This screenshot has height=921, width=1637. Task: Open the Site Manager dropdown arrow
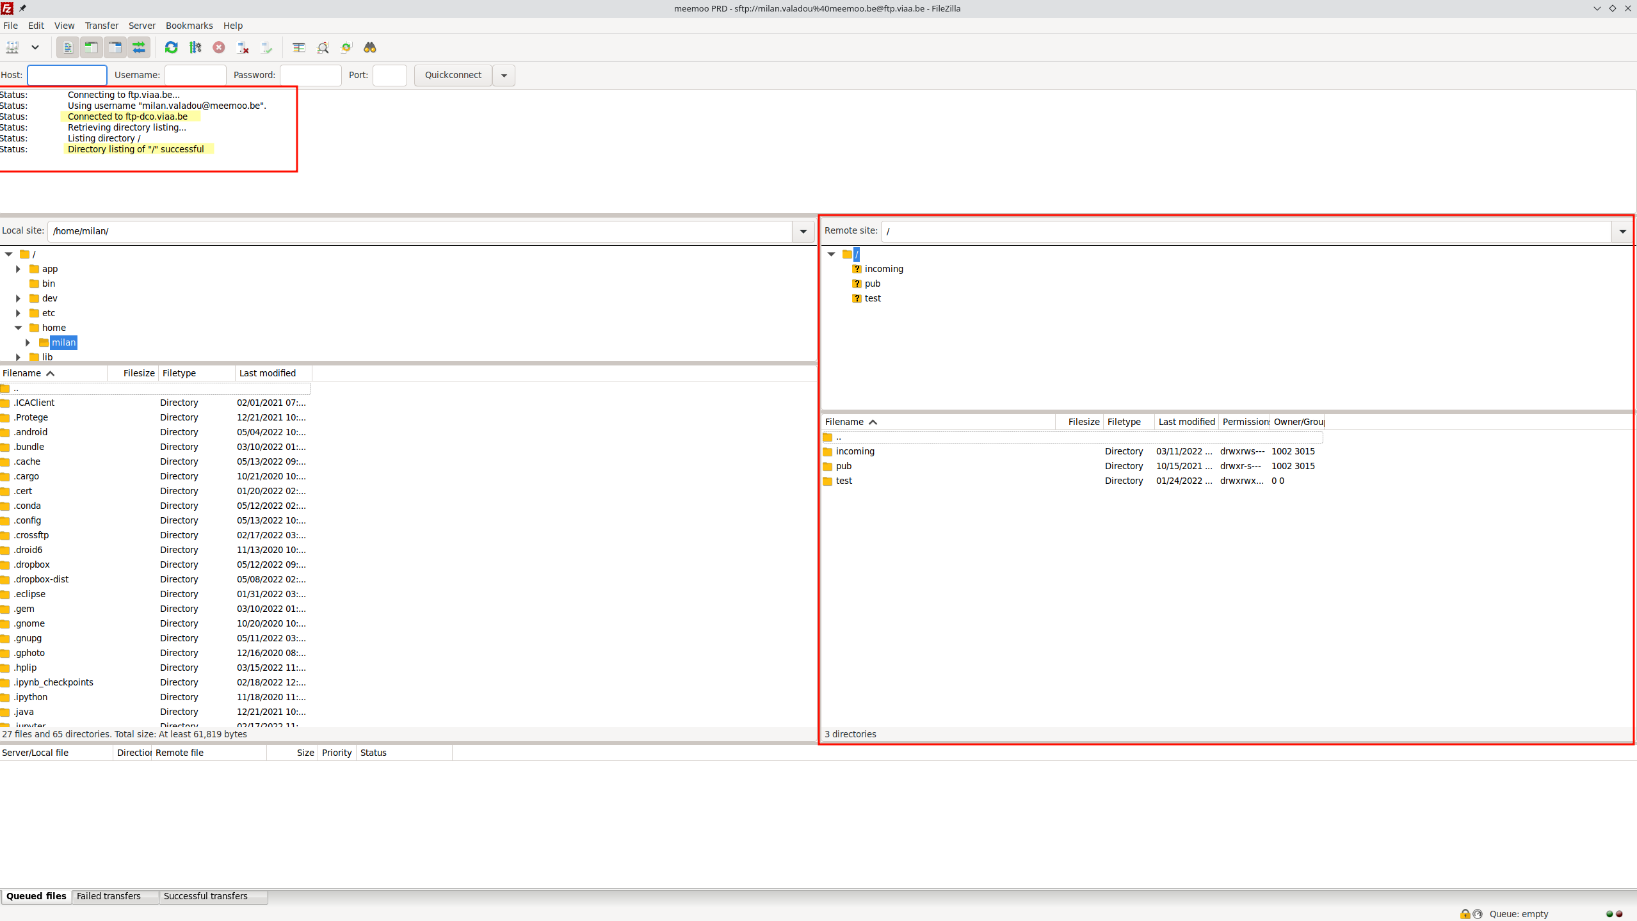[35, 47]
